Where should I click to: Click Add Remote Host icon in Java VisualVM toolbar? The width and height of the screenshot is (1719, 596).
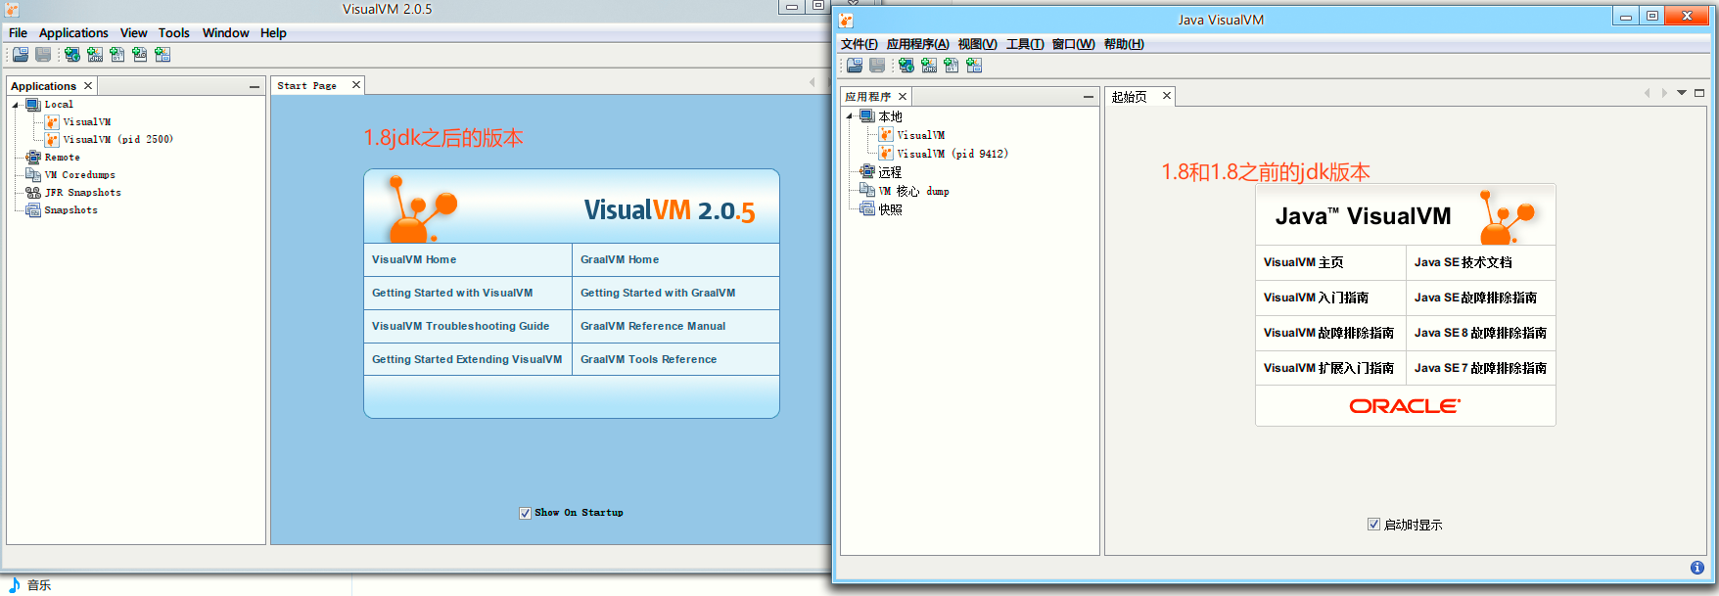[x=906, y=66]
